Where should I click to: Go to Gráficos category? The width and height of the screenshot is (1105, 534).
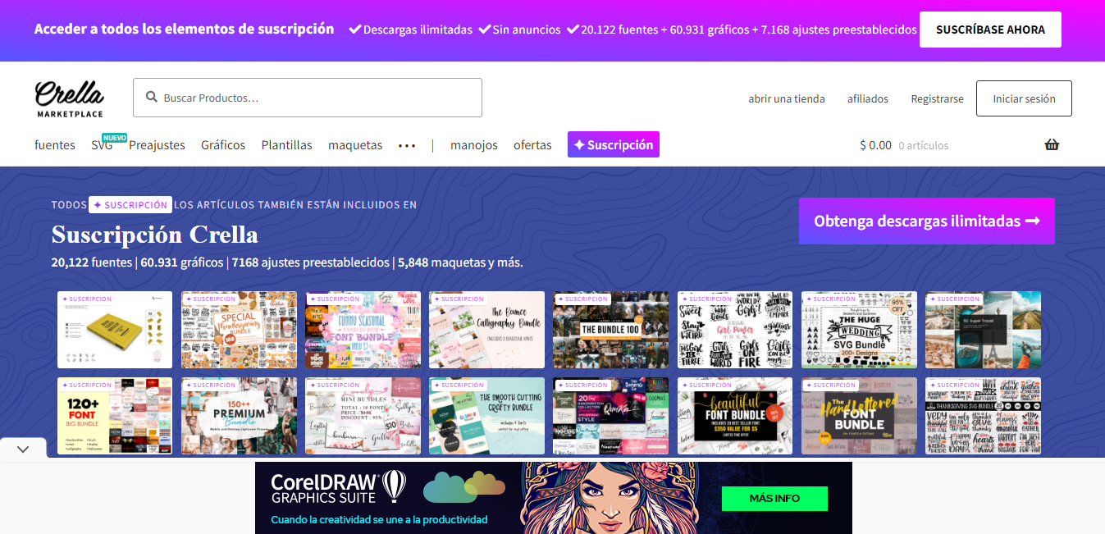pyautogui.click(x=223, y=145)
